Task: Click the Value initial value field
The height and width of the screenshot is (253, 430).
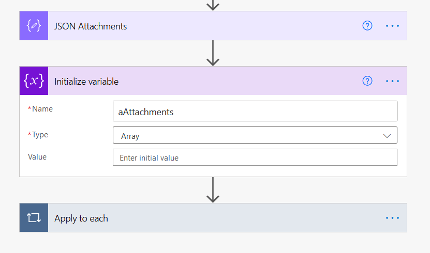Action: click(x=255, y=157)
